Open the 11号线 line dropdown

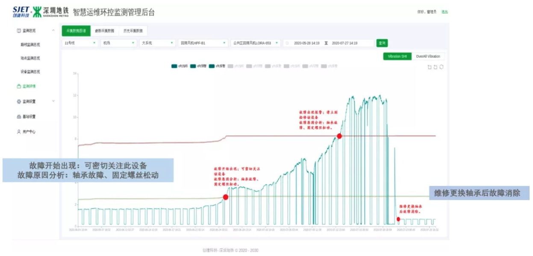click(80, 43)
